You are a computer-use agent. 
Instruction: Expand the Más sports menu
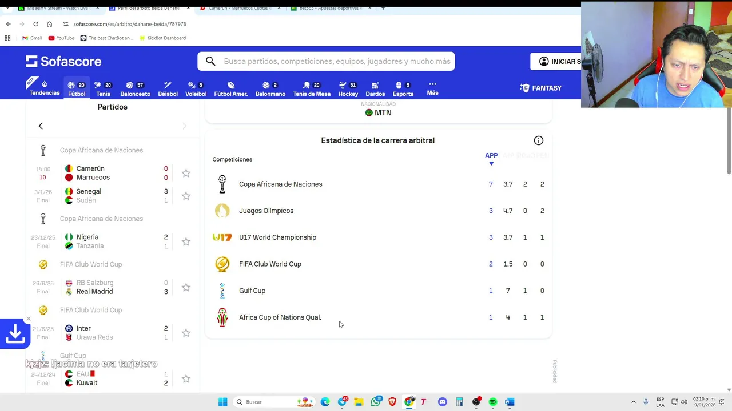click(432, 88)
